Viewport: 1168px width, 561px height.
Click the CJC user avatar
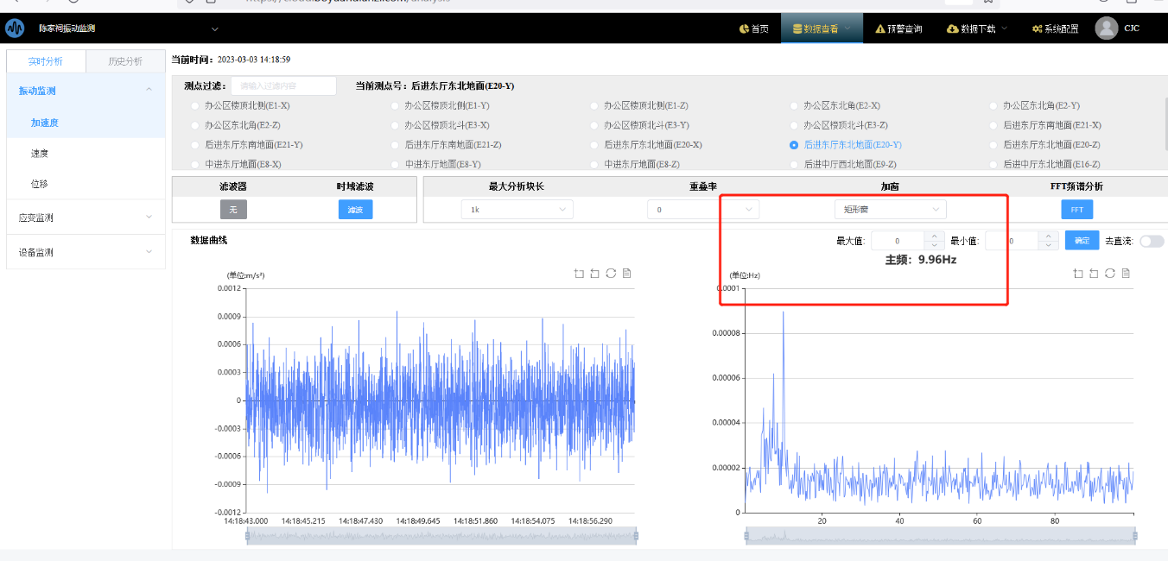click(x=1107, y=28)
